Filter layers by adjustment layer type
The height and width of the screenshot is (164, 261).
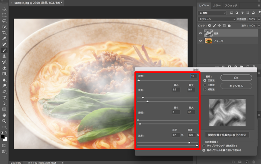[x=237, y=13]
